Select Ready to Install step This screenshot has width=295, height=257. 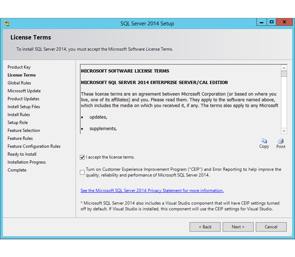pos(22,154)
